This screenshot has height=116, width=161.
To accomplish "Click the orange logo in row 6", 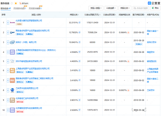I will (x=12, y=71).
